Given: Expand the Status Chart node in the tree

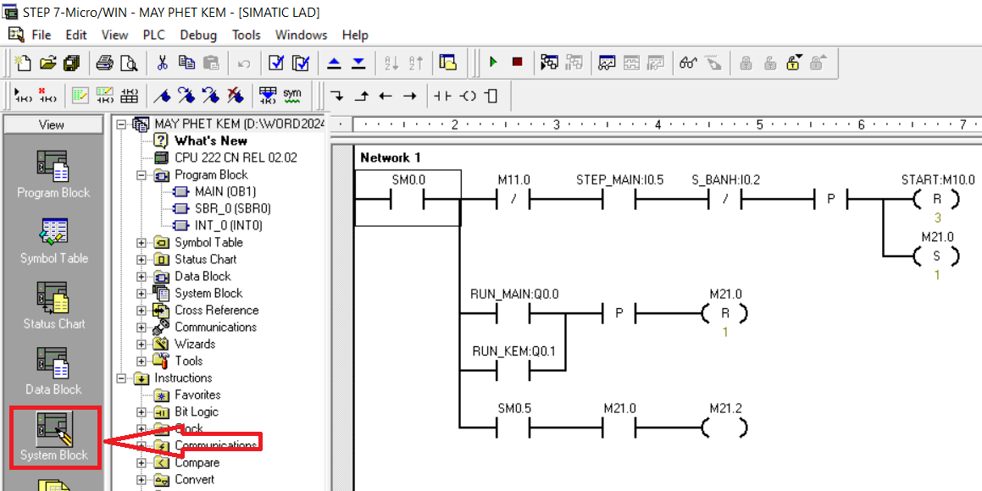Looking at the screenshot, I should click(141, 260).
